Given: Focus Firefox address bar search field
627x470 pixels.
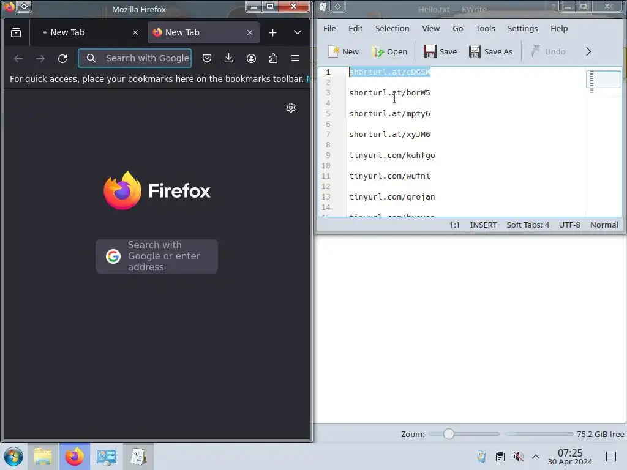Looking at the screenshot, I should pyautogui.click(x=135, y=58).
